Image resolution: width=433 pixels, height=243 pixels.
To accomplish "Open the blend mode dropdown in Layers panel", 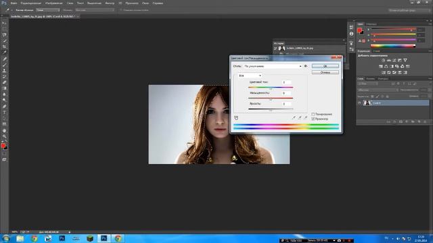I will pos(378,90).
